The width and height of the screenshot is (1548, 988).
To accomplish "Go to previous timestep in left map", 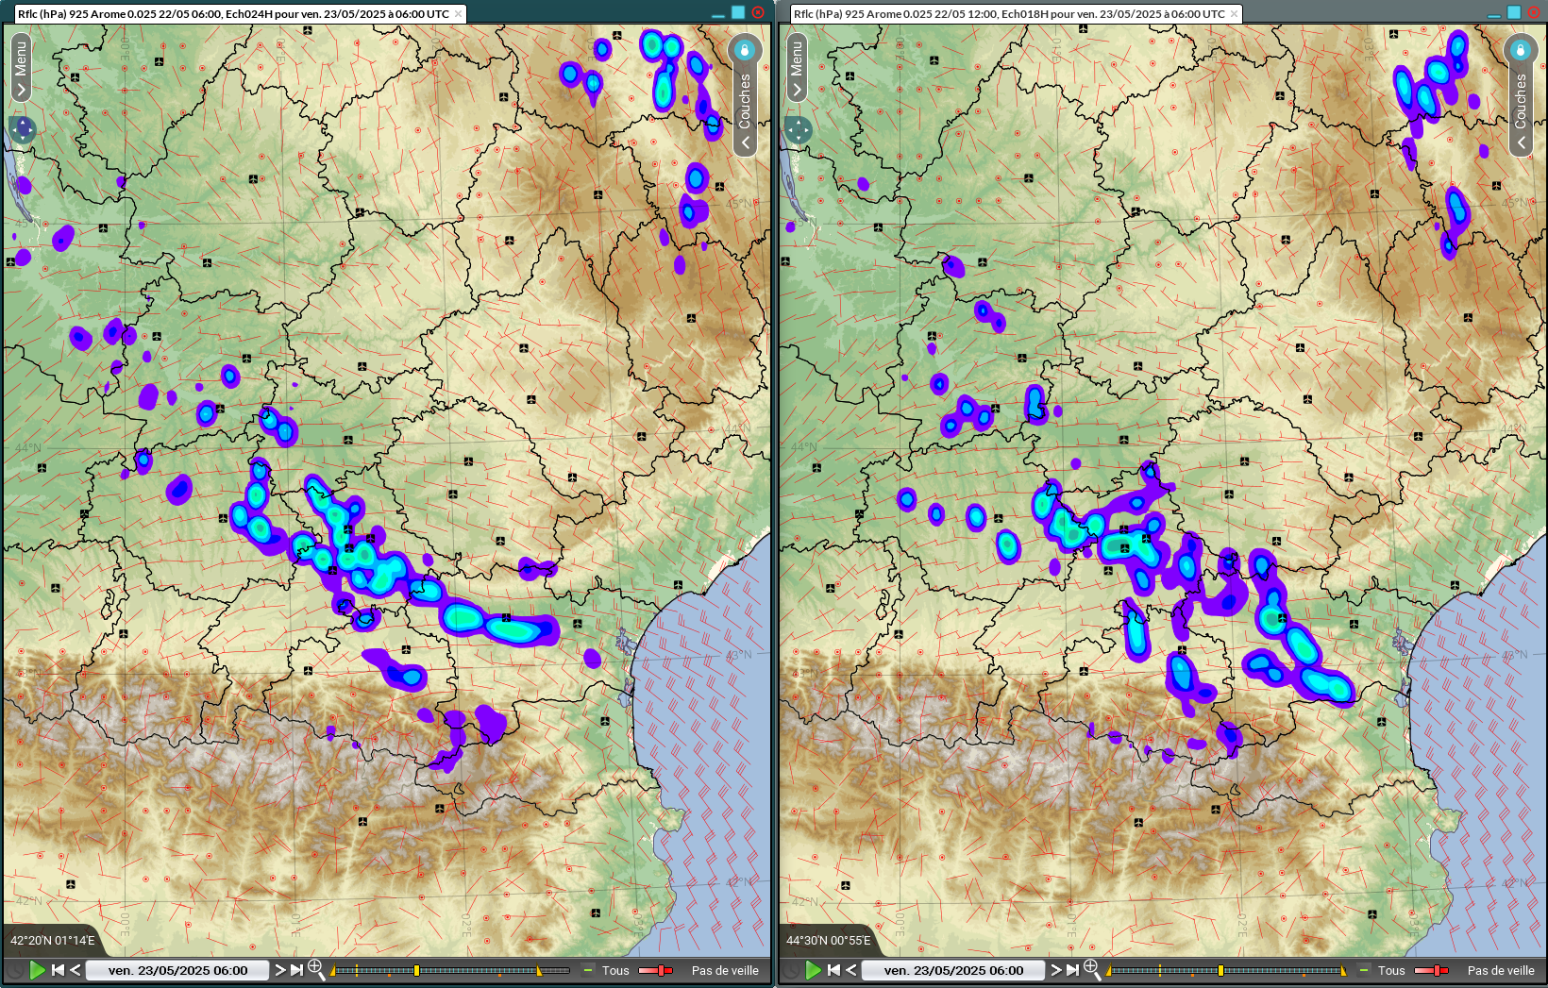I will pos(76,970).
